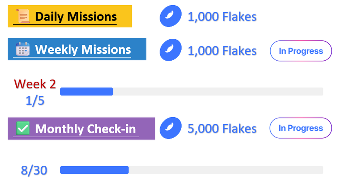Click the 8/30 monthly check-in progress bar
This screenshot has width=344, height=190.
pos(191,170)
